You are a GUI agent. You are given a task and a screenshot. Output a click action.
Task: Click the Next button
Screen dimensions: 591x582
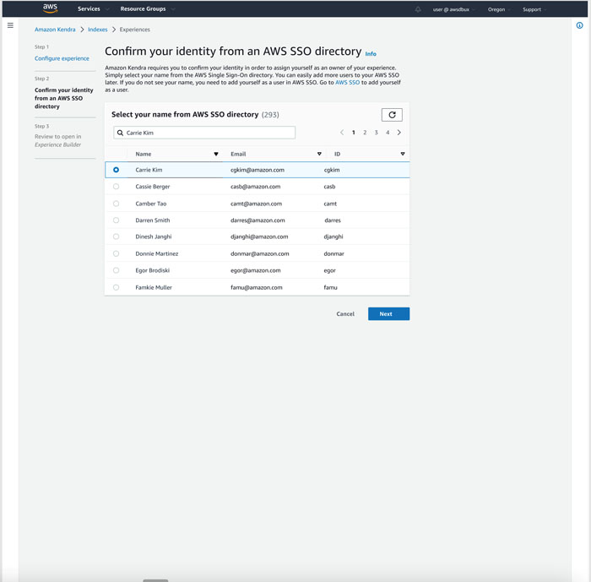coord(388,314)
